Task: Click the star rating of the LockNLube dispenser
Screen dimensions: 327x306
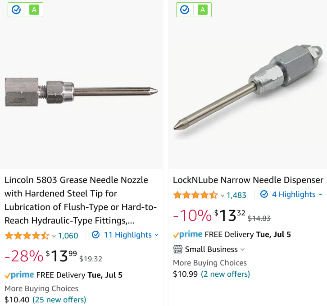Action: pos(195,195)
